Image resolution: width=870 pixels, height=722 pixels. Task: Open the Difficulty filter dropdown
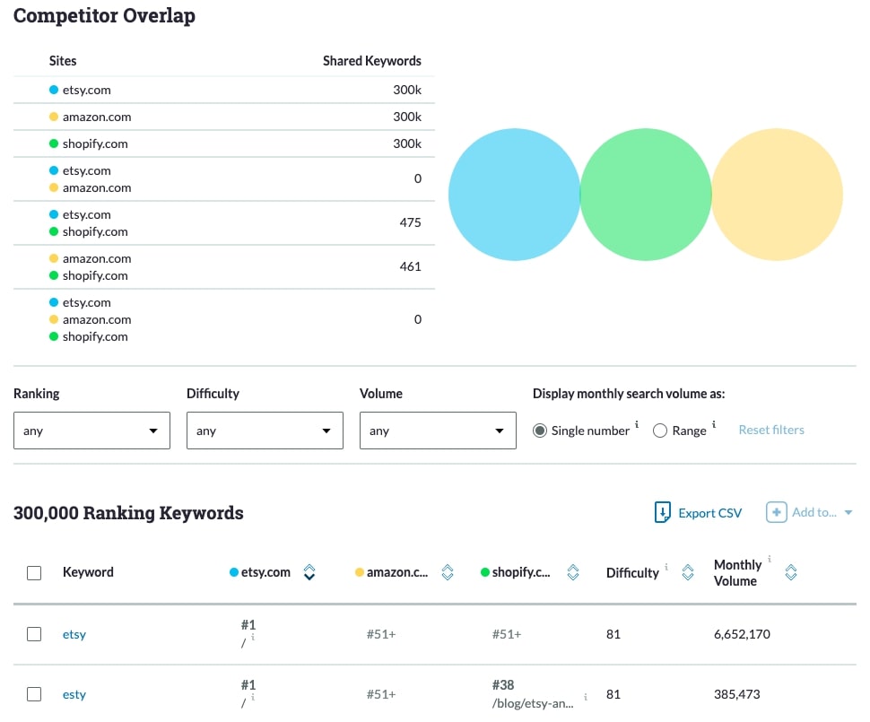click(265, 431)
